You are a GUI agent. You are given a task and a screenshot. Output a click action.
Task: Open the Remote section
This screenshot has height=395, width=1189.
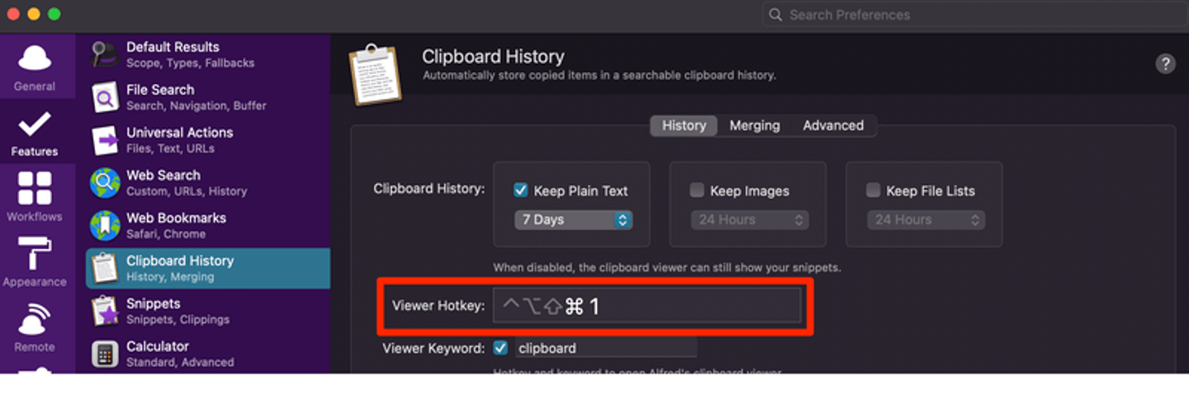pos(35,327)
